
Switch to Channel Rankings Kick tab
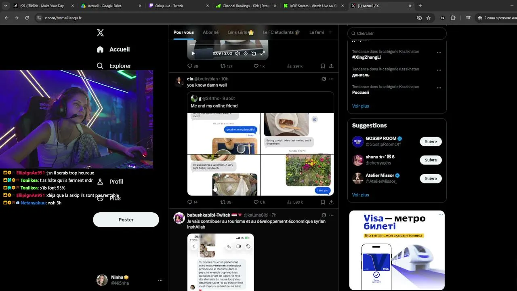click(246, 6)
